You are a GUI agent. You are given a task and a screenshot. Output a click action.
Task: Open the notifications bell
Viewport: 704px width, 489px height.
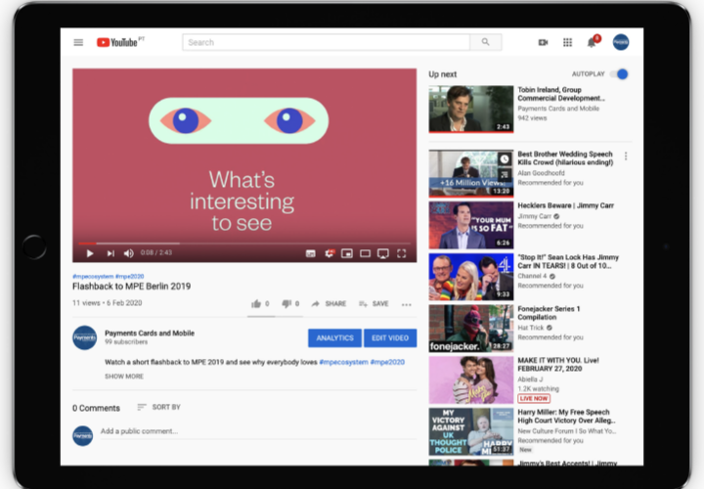592,43
